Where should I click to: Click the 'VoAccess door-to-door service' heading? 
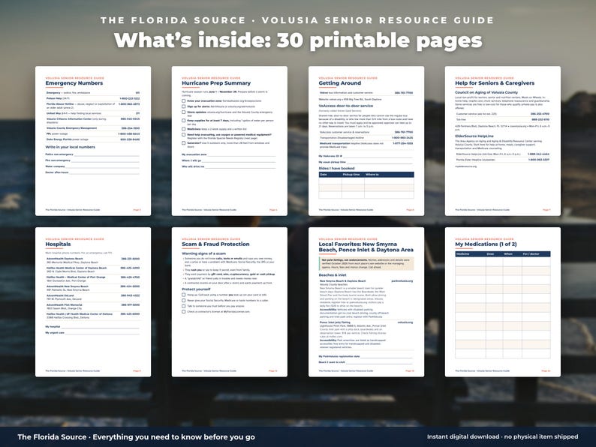[346, 106]
